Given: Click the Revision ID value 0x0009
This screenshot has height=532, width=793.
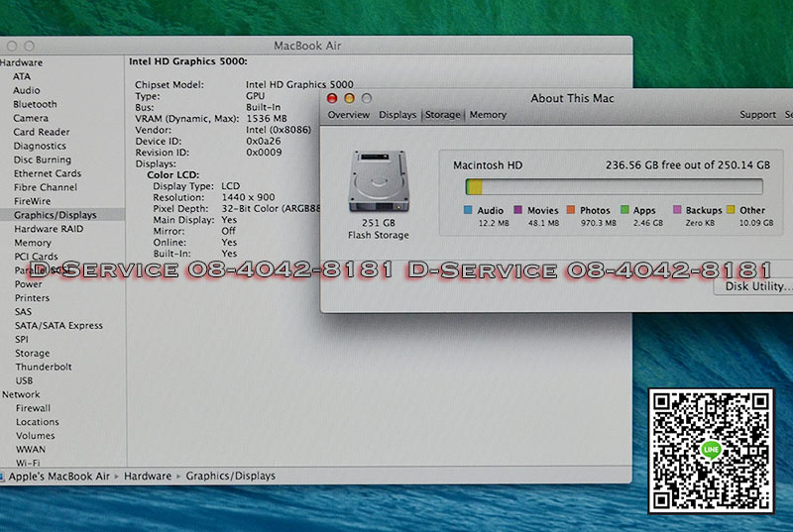Looking at the screenshot, I should (264, 153).
